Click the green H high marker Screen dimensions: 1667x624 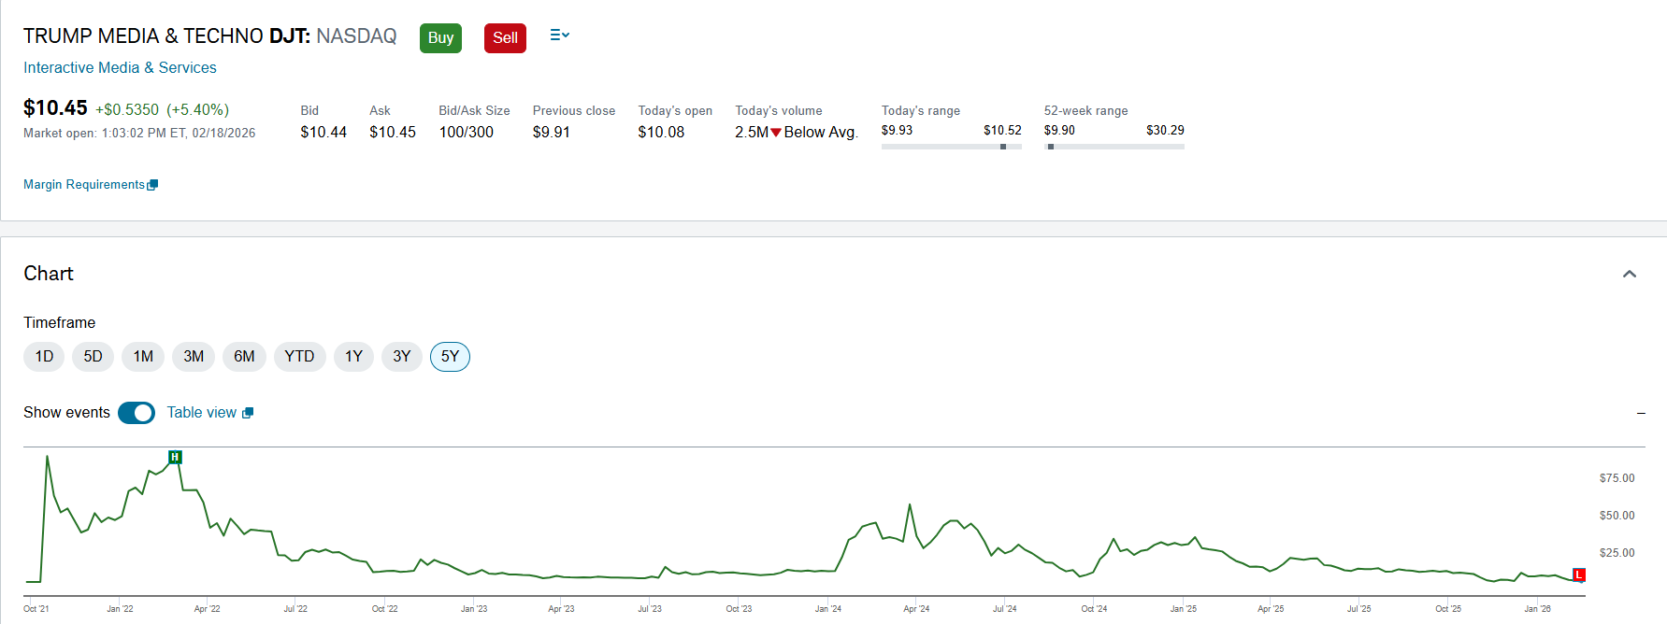click(175, 457)
